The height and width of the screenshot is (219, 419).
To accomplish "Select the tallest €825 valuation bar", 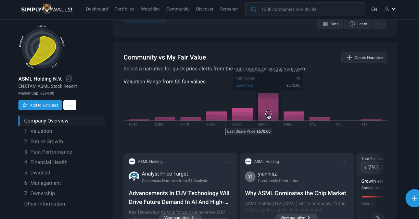I will [268, 107].
